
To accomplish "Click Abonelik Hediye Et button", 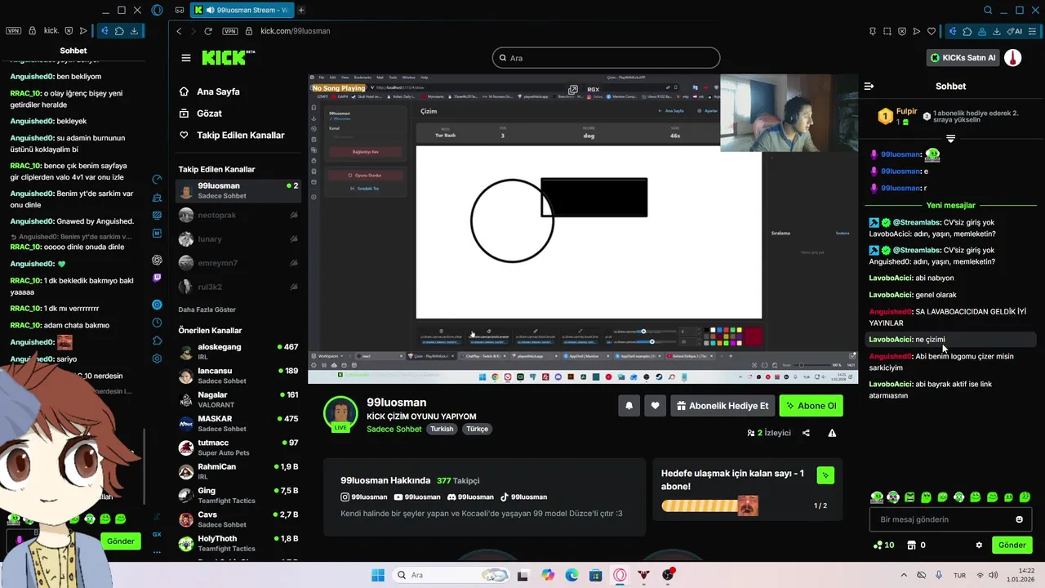I will [x=723, y=406].
